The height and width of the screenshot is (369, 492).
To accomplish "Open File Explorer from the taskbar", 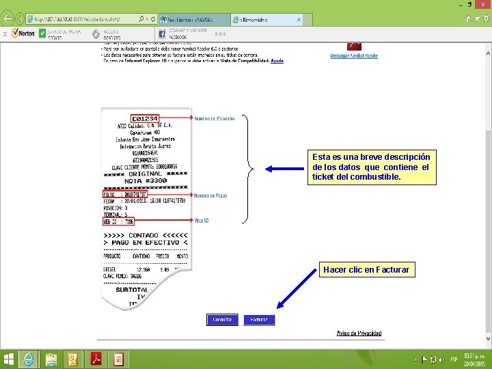I will 51,359.
